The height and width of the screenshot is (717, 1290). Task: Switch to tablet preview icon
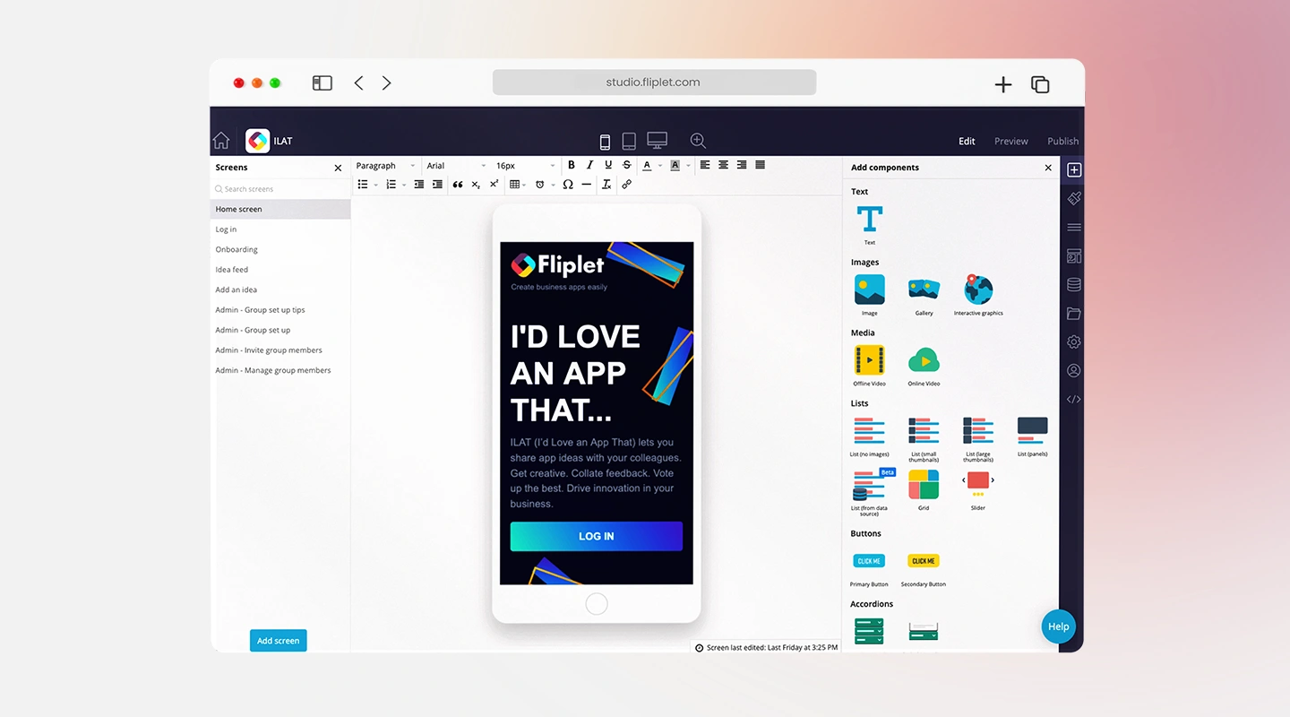(628, 141)
